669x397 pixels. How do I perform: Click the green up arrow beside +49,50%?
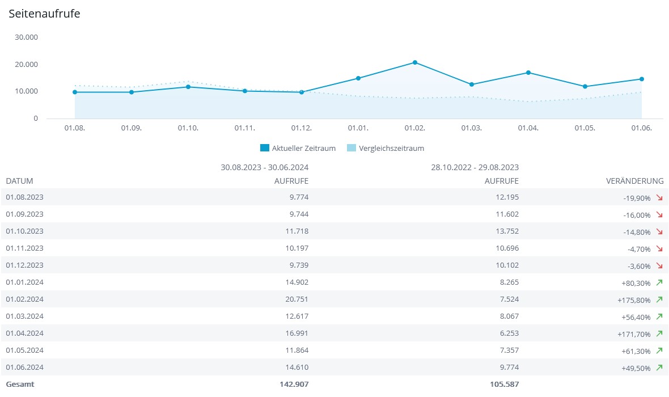click(659, 368)
